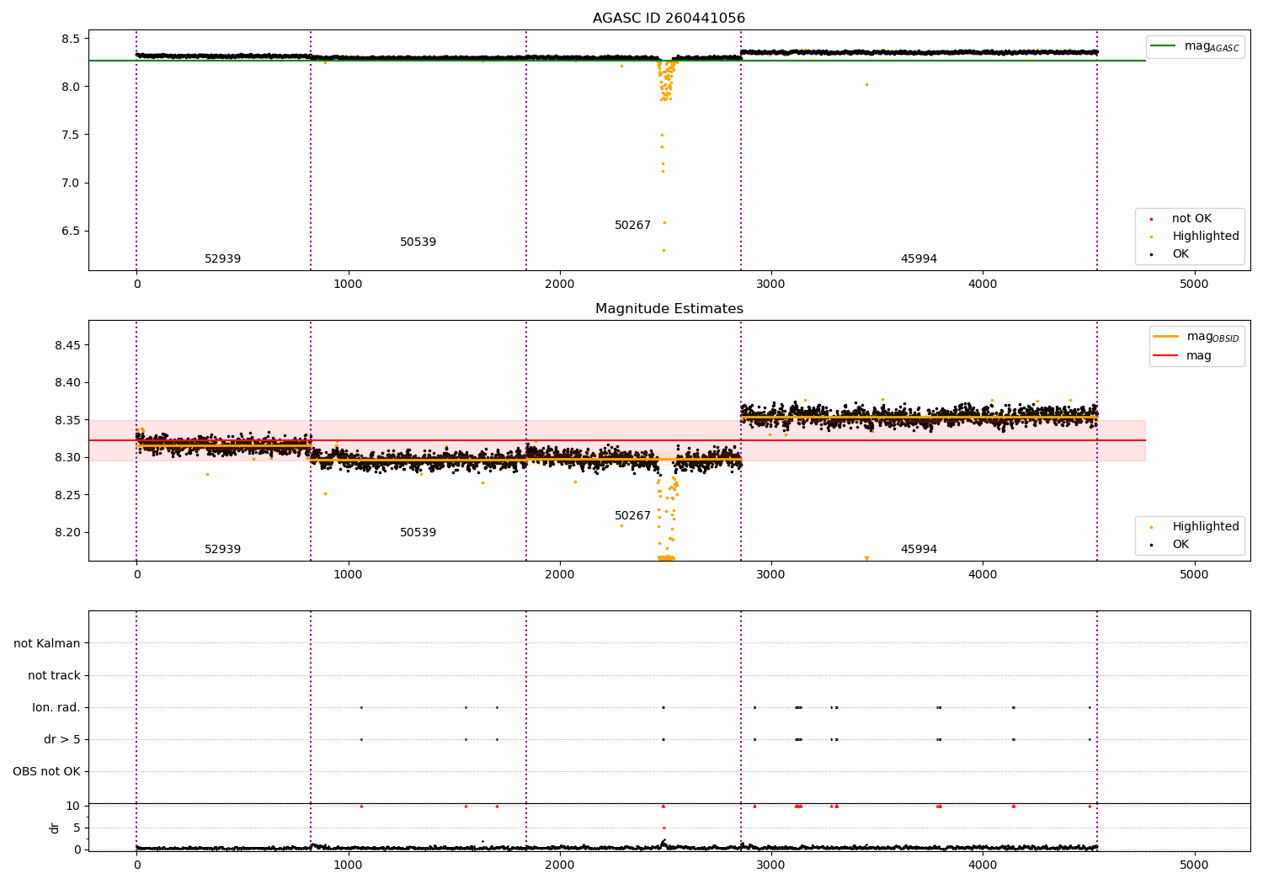Click the dr axis tick label 5

click(x=77, y=828)
